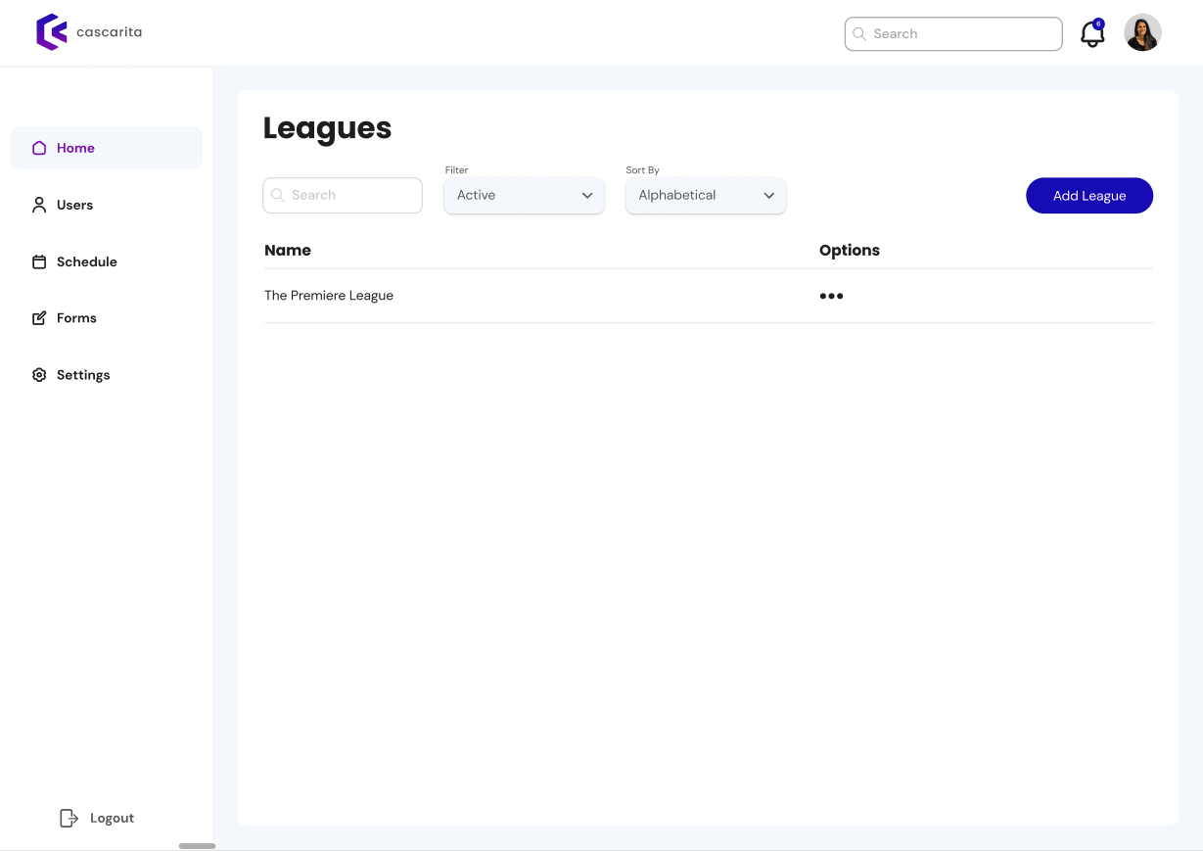Open The Premiere League entry
Viewport: 1203px width, 851px height.
pyautogui.click(x=329, y=296)
